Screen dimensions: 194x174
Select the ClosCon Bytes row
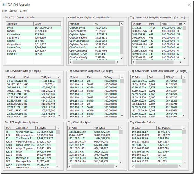click(x=94, y=28)
